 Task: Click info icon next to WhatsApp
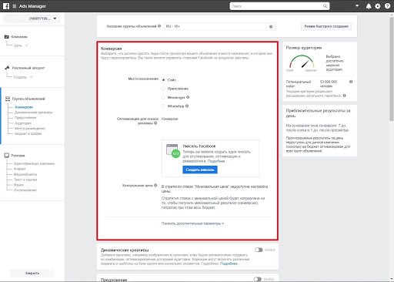pos(187,106)
